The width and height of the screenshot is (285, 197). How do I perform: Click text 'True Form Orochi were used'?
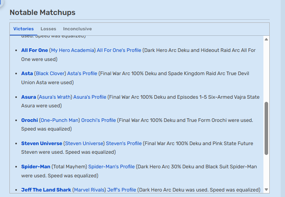point(219,120)
